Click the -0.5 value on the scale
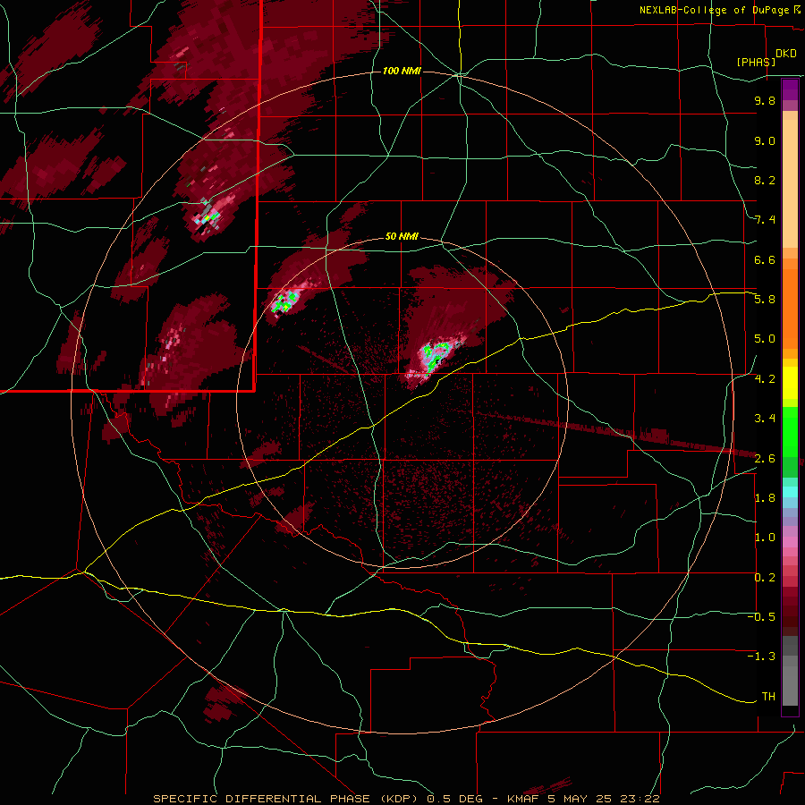 [x=761, y=617]
